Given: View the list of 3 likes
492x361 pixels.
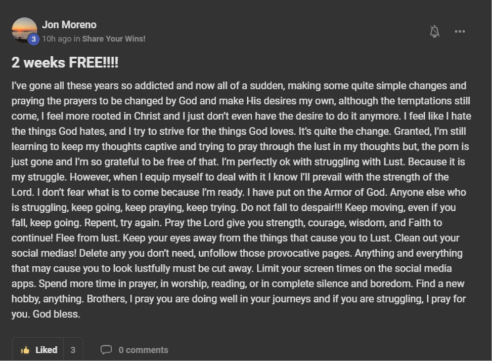Looking at the screenshot, I should pyautogui.click(x=73, y=350).
